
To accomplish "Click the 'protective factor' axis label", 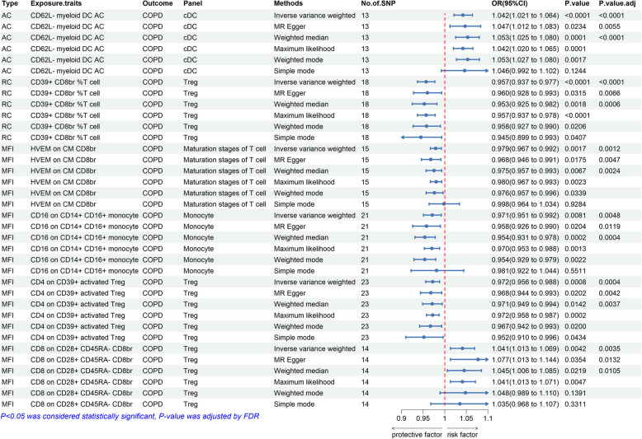I will click(417, 435).
